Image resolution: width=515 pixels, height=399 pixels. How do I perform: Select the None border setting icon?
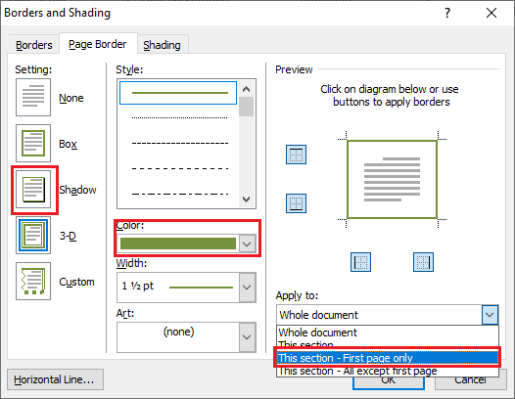[33, 97]
